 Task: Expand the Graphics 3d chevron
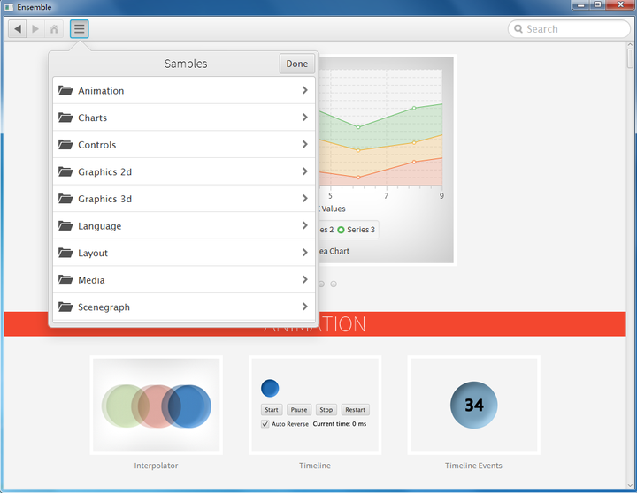tap(304, 199)
